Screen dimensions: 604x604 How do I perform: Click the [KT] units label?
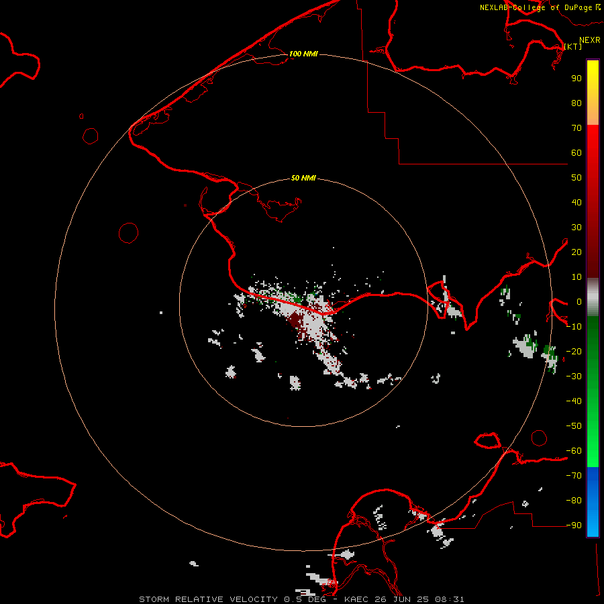click(573, 46)
